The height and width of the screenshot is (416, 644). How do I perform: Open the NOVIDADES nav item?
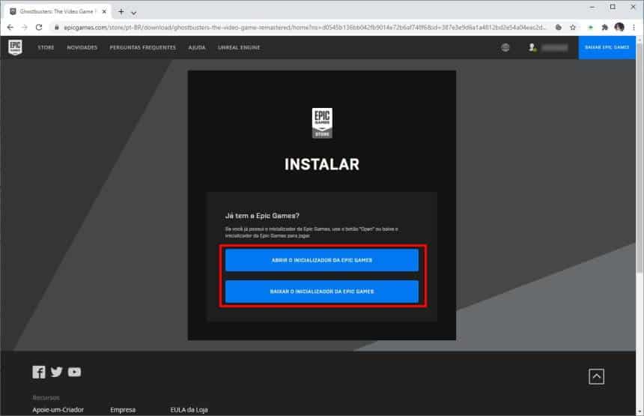click(x=82, y=48)
